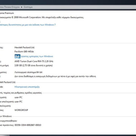Viewport: 136px width, 136px height.
Task: Click the WORKGROUP workgroup value
Action: click(x=21, y=110)
